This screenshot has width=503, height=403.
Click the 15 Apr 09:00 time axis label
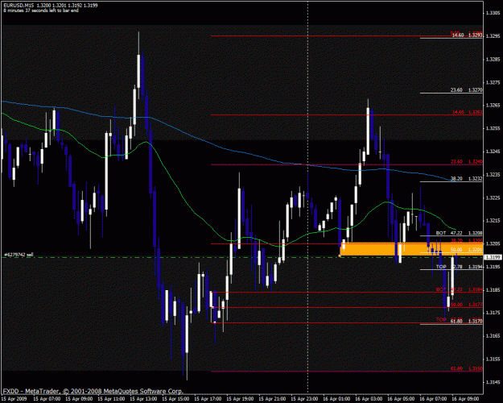79,399
